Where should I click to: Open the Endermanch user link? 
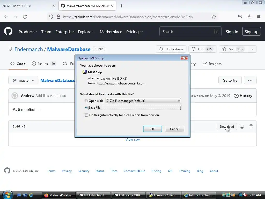tap(29, 49)
